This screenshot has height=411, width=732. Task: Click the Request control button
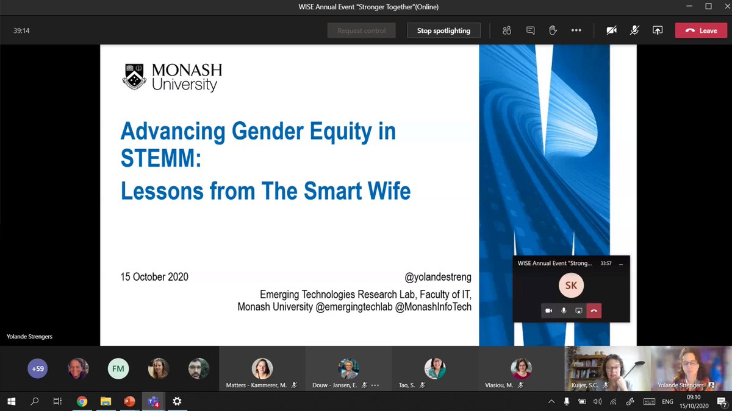click(362, 30)
